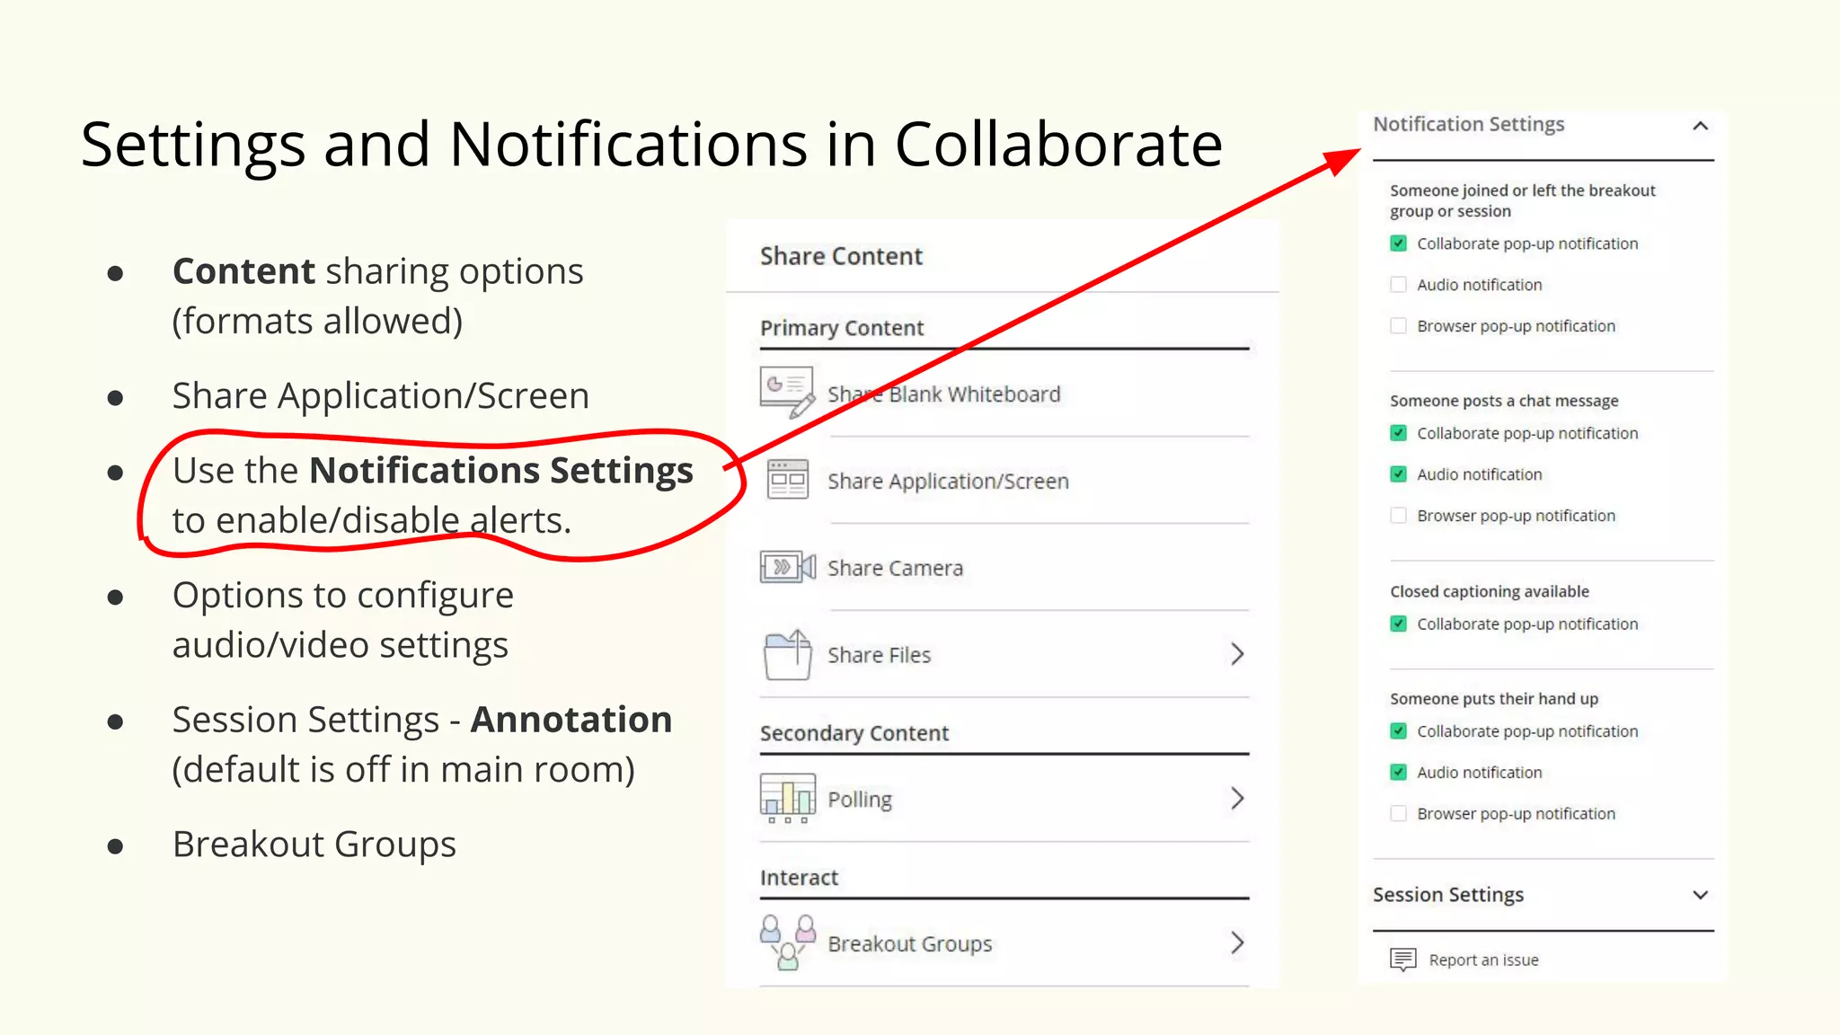Click 'Options to configure audio/video settings' bullet
This screenshot has width=1840, height=1035.
pyautogui.click(x=343, y=620)
